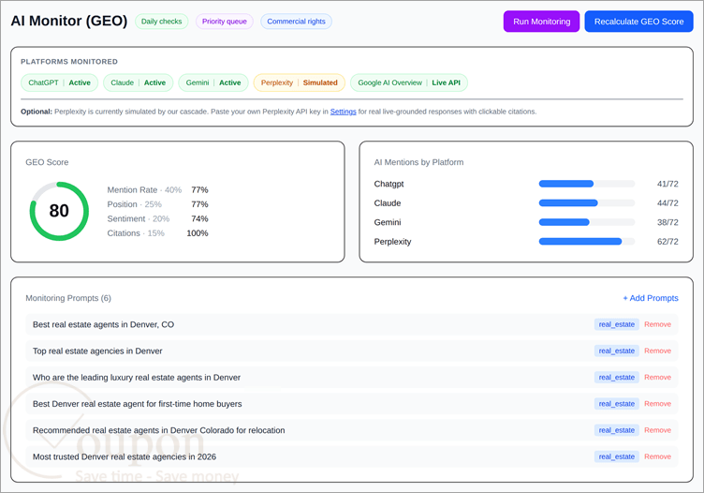Image resolution: width=704 pixels, height=493 pixels.
Task: Click the Gemini Active platform chip
Action: [x=213, y=82]
